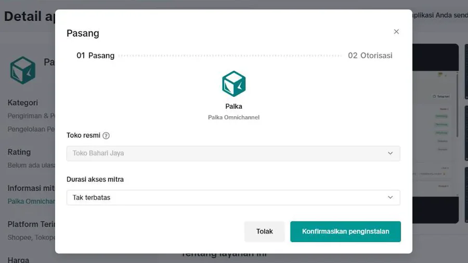Click the Palka cube logo in the dialog
Image resolution: width=468 pixels, height=263 pixels.
click(x=233, y=84)
